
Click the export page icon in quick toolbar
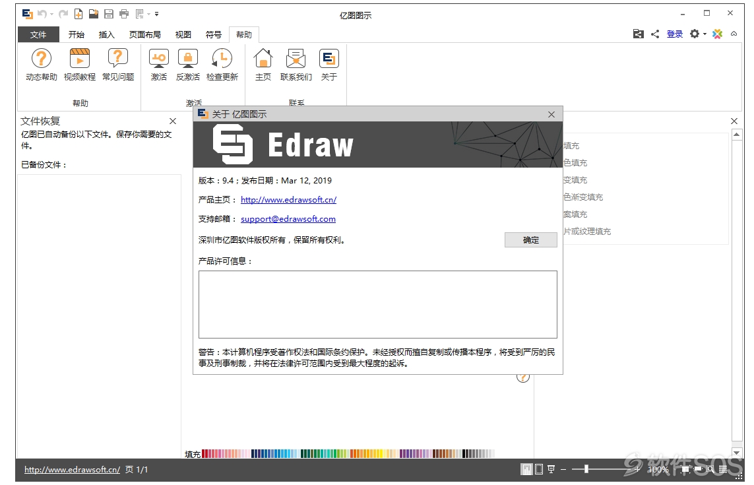139,14
